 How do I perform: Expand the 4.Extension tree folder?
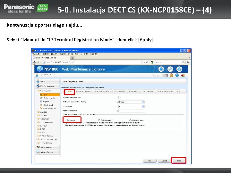[38, 119]
